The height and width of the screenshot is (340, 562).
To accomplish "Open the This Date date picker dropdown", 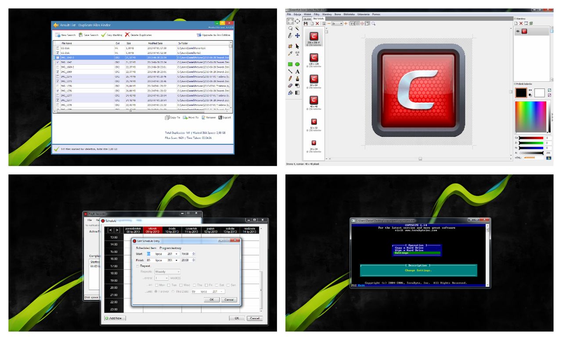I will point(221,291).
